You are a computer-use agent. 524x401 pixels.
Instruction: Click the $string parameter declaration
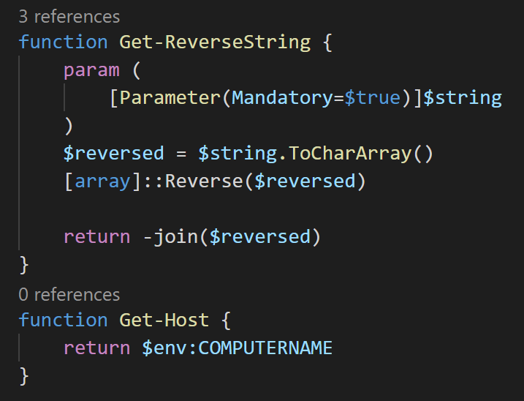(463, 98)
